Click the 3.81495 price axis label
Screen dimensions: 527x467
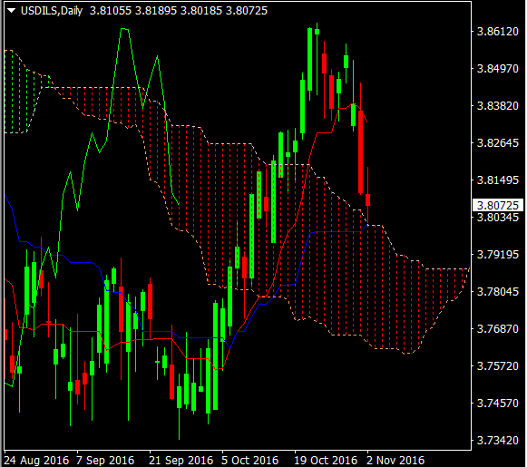498,180
